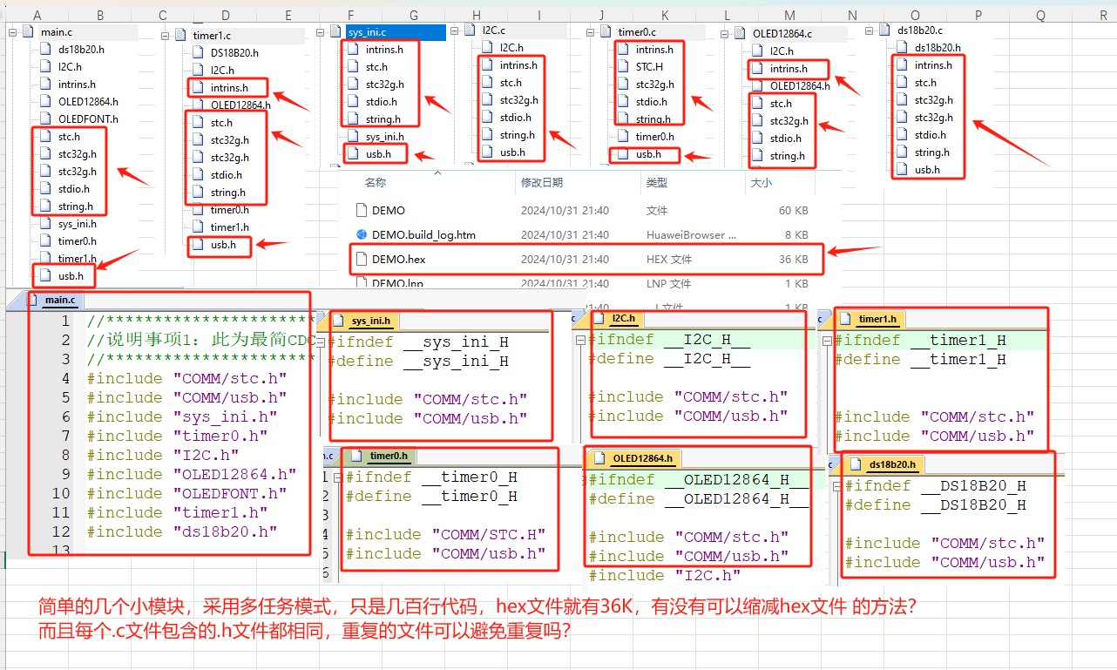Image resolution: width=1117 pixels, height=670 pixels.
Task: Select spreadsheet column H header
Action: pyautogui.click(x=476, y=15)
